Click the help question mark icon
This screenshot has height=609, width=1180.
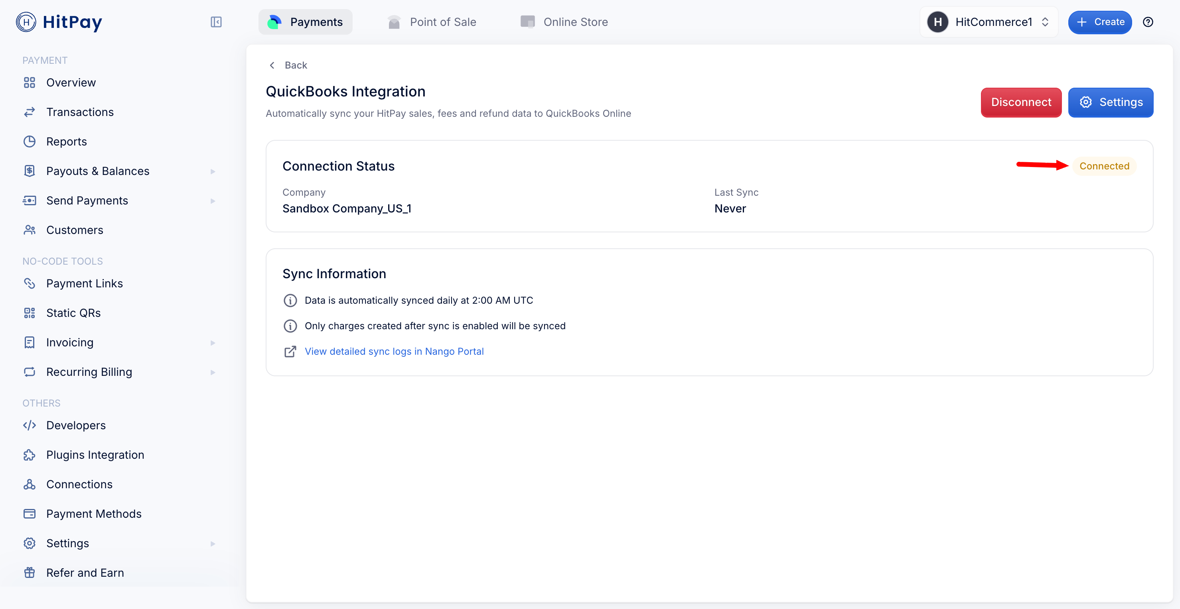[x=1148, y=22]
